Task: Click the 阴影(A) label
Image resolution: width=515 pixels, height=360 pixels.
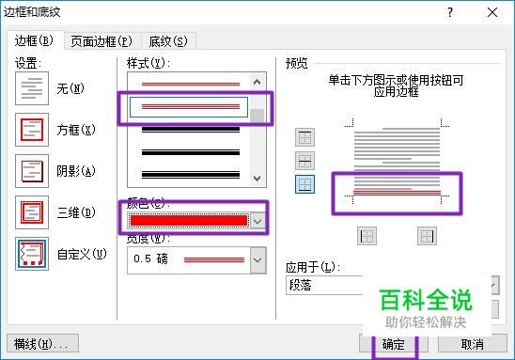Action: pyautogui.click(x=76, y=171)
